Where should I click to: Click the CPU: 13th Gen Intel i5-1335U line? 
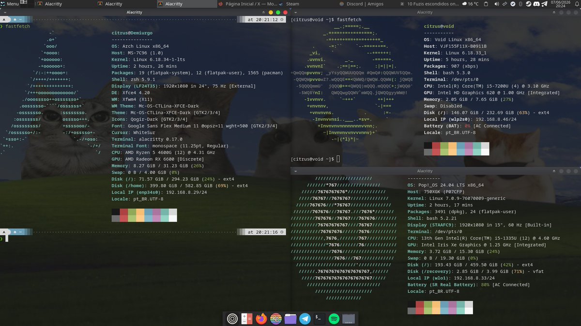[484, 238]
